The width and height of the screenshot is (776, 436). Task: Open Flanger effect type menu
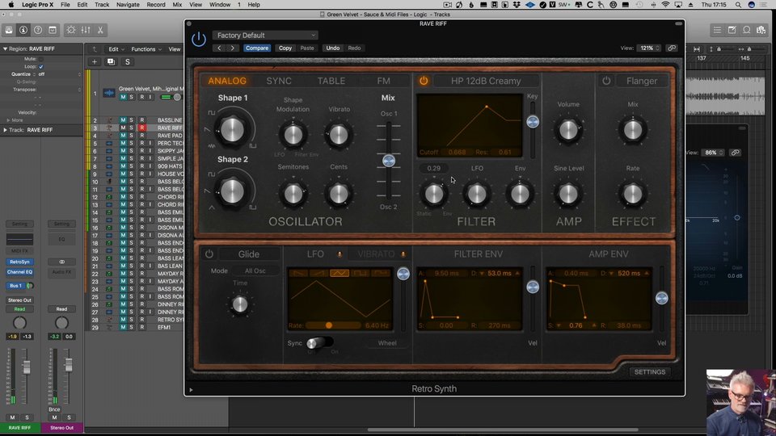click(x=642, y=81)
